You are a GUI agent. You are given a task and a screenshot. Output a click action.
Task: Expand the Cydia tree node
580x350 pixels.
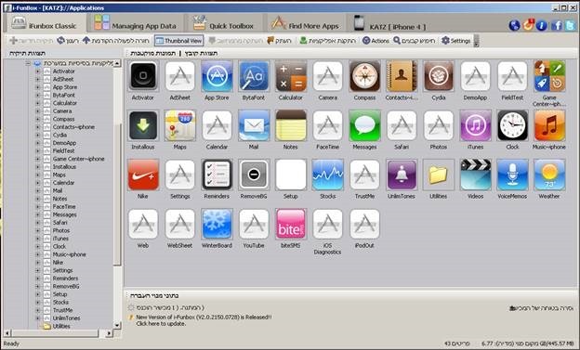coord(37,135)
